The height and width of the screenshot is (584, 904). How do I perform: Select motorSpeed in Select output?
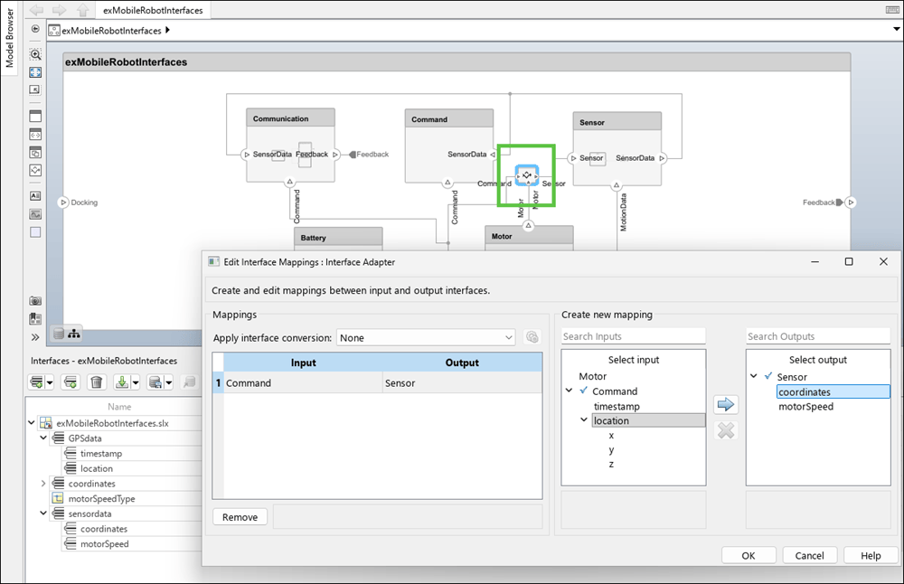tap(805, 407)
